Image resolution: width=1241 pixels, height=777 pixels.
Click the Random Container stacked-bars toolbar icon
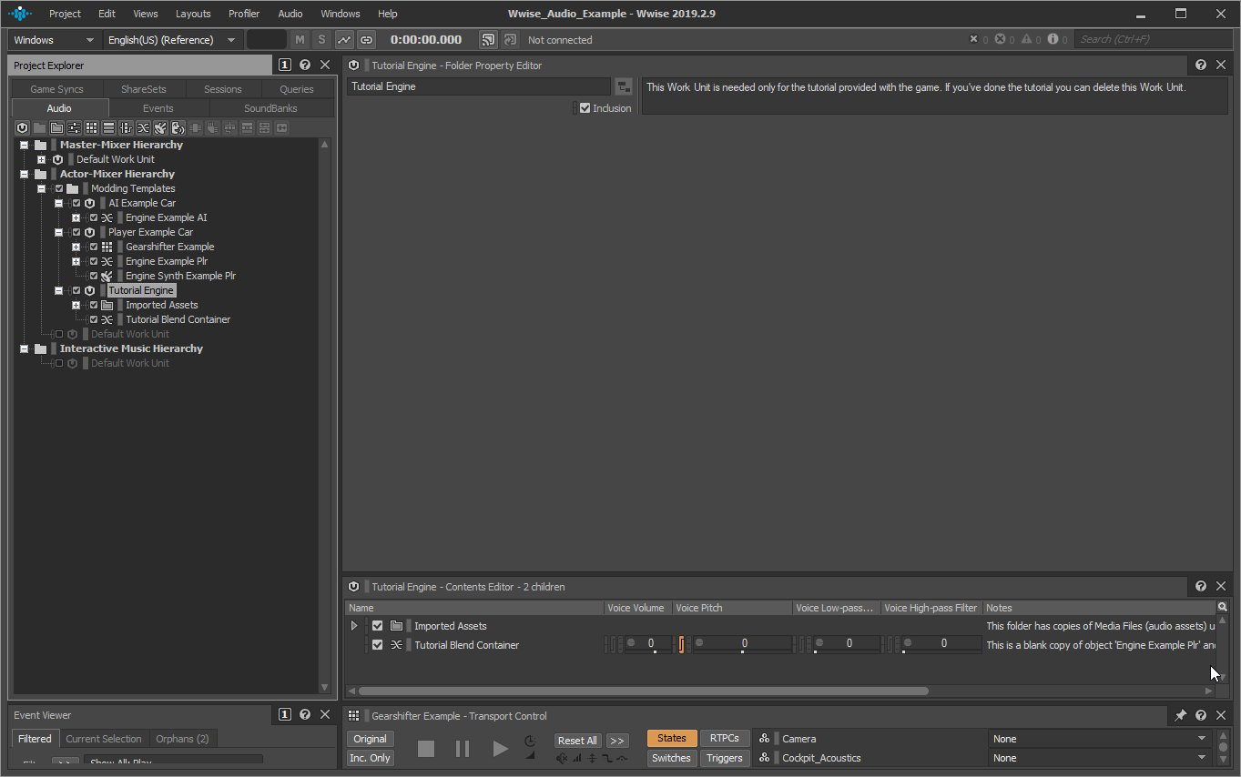(x=108, y=128)
